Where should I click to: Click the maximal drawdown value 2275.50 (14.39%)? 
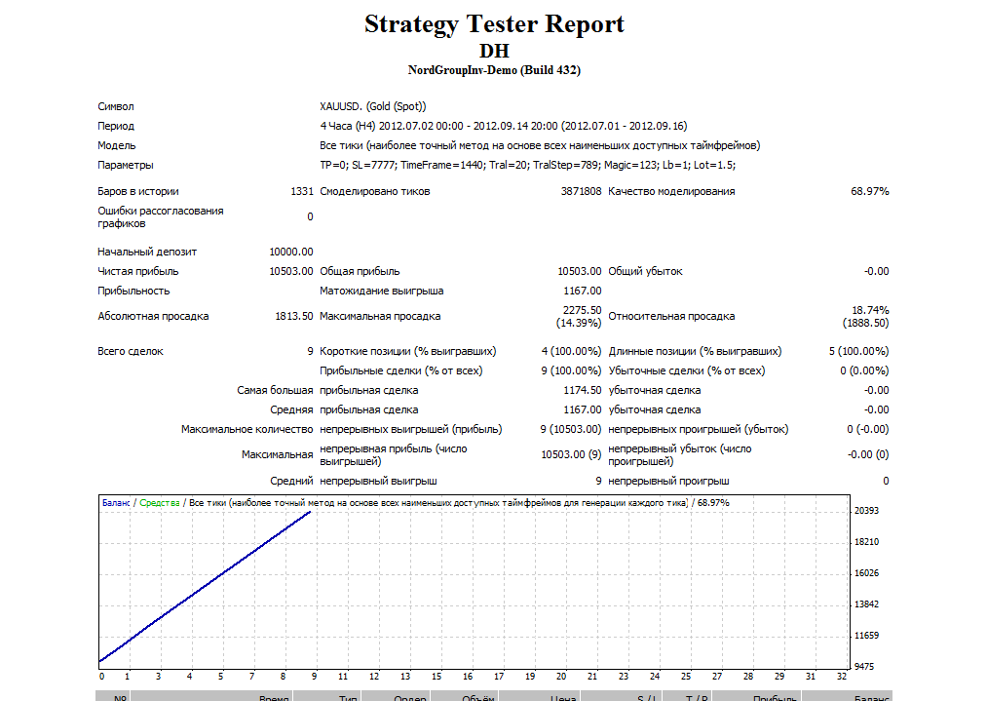[579, 317]
